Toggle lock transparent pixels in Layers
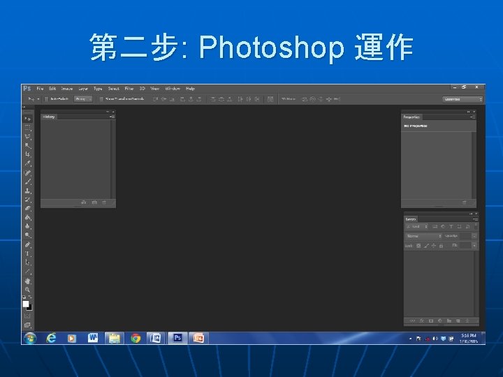Image resolution: width=503 pixels, height=377 pixels. coord(418,246)
